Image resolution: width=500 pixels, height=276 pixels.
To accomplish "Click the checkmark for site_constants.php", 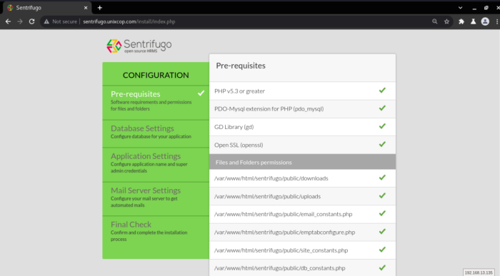I will pos(382,250).
